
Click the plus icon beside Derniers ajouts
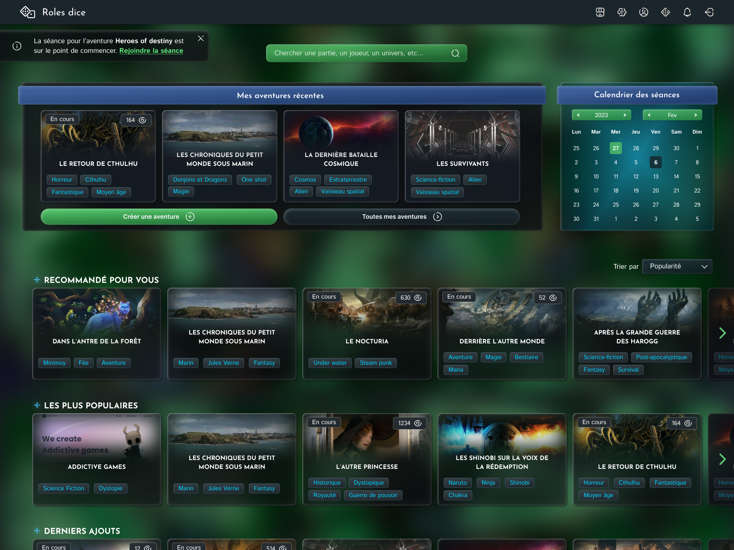point(37,531)
